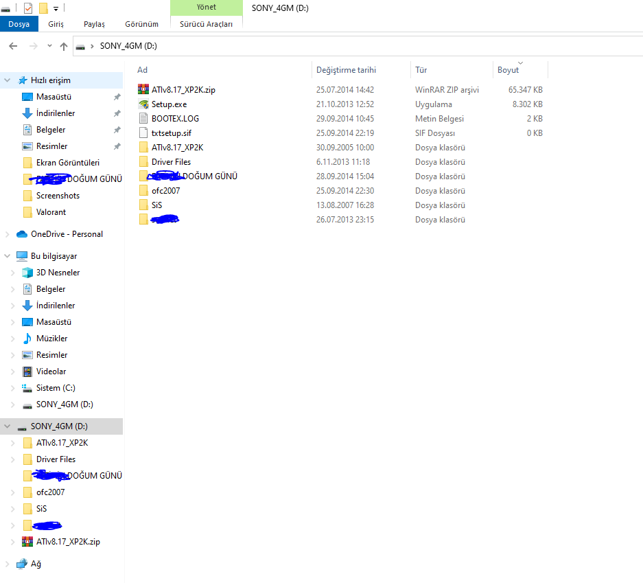643x583 pixels.
Task: Select Bu bilgisayar computer icon
Action: (22, 256)
